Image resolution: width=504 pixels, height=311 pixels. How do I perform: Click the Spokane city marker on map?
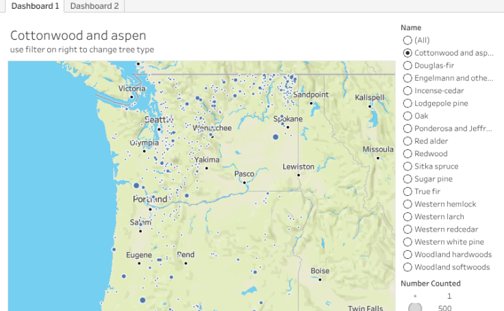pyautogui.click(x=288, y=127)
